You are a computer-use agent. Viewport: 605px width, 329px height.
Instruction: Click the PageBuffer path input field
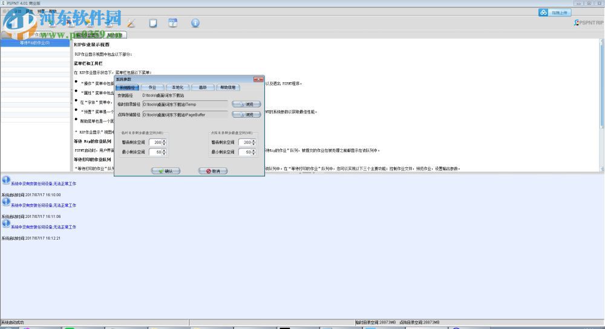point(185,115)
